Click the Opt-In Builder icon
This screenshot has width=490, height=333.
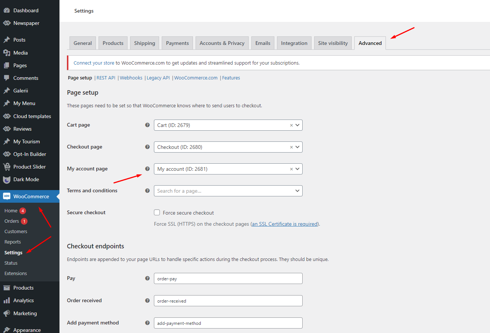[7, 154]
